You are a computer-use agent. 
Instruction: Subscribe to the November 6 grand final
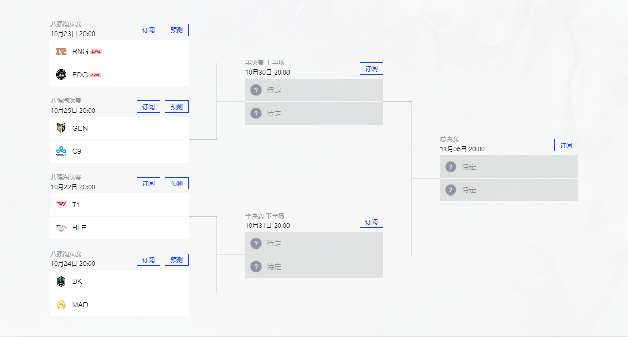[566, 145]
